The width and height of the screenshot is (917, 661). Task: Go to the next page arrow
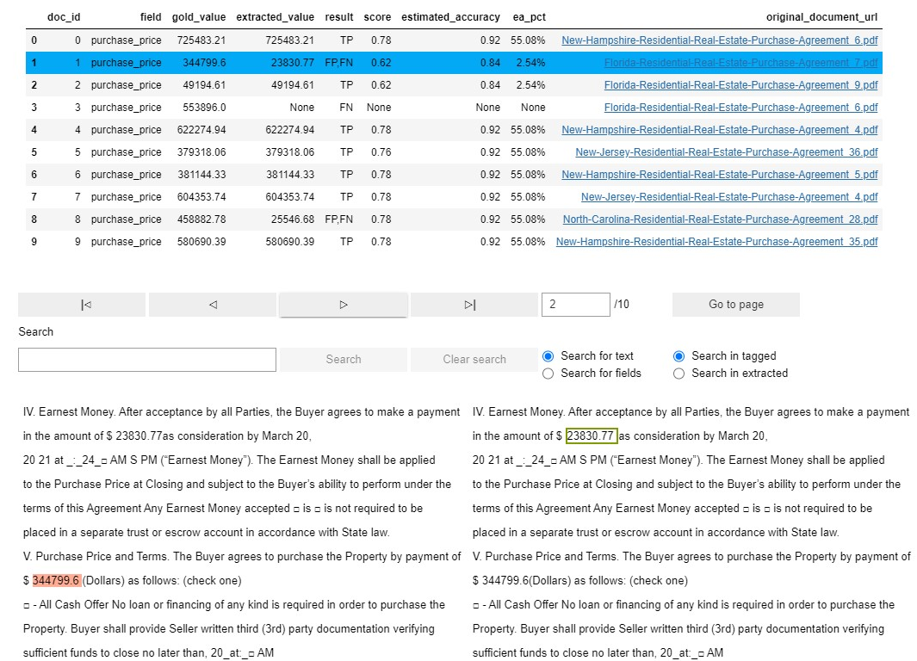344,305
